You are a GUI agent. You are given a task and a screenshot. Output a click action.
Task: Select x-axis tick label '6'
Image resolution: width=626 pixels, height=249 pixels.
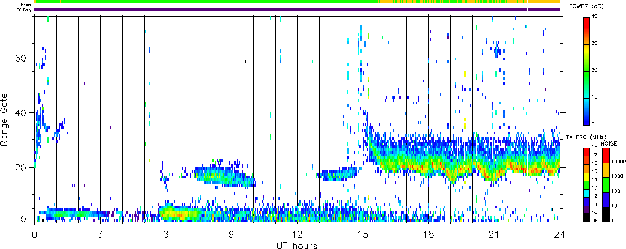166,234
